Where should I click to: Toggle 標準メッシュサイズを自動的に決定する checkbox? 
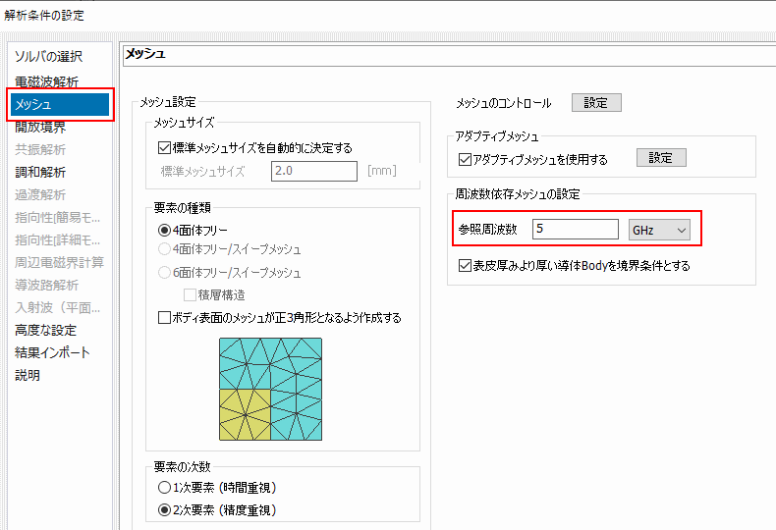point(165,147)
